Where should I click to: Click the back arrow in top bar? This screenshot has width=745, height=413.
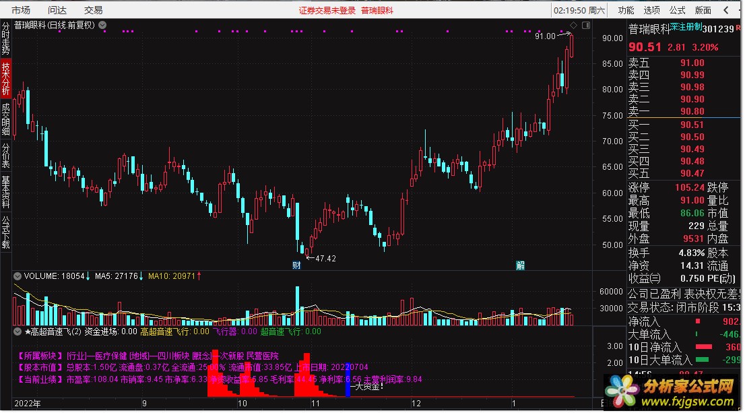(725, 10)
